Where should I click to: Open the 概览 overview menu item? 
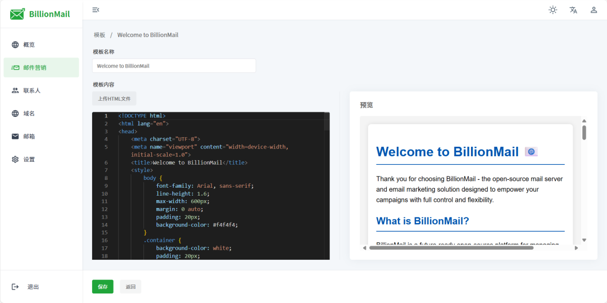click(x=41, y=44)
